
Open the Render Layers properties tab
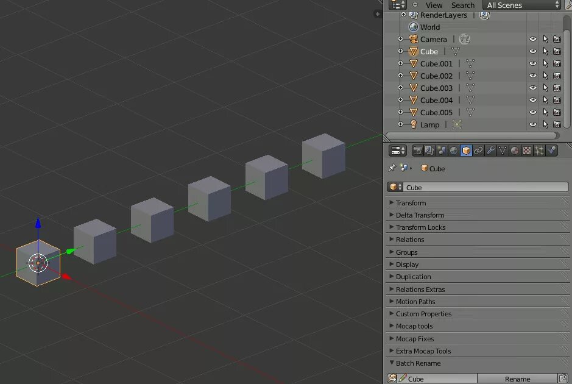click(x=429, y=151)
